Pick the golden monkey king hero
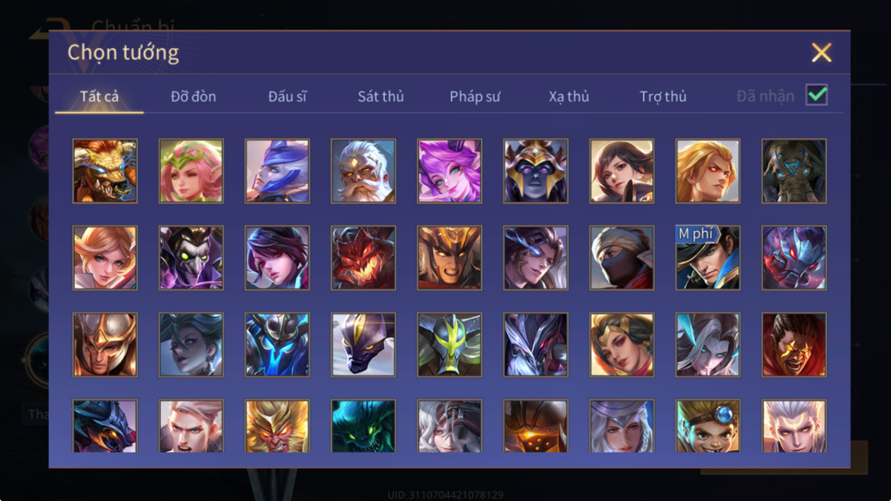The width and height of the screenshot is (891, 501). coord(277,426)
